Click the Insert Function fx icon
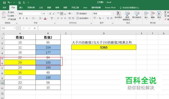 pyautogui.click(x=35, y=28)
